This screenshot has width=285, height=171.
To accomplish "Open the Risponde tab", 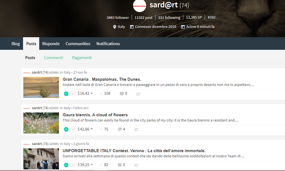I will pos(51,44).
